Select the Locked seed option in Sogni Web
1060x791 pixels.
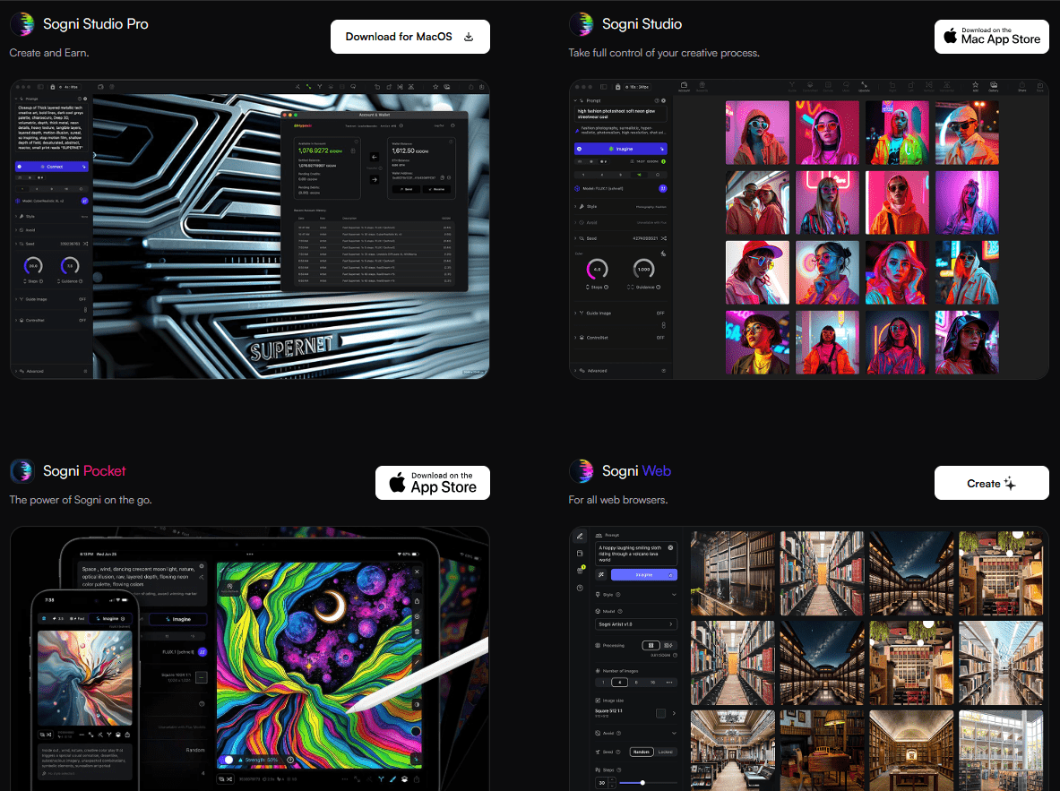point(665,752)
